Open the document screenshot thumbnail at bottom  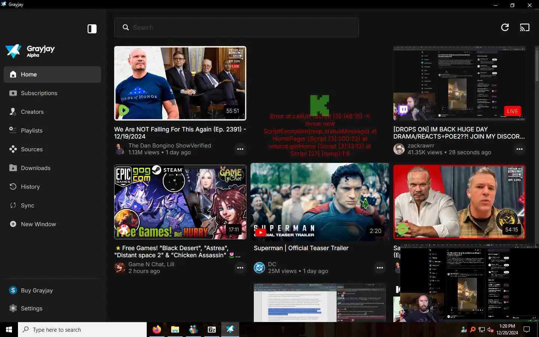(320, 303)
